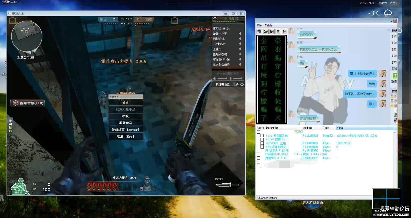The image size is (411, 218).
Task: Click player name 奈羽12346124 in list
Action: [x=221, y=29]
